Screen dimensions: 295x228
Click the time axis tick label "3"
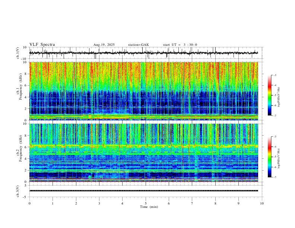(99, 203)
